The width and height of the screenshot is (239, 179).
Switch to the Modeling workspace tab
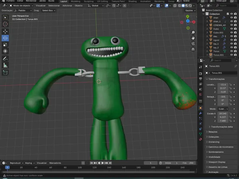click(x=75, y=1)
